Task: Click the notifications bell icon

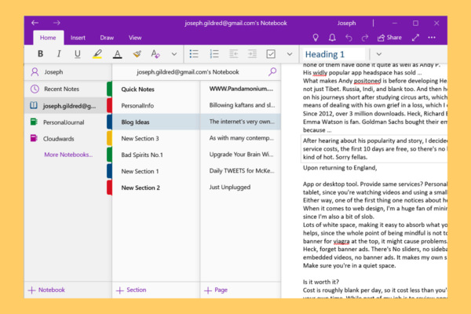Action: point(334,37)
